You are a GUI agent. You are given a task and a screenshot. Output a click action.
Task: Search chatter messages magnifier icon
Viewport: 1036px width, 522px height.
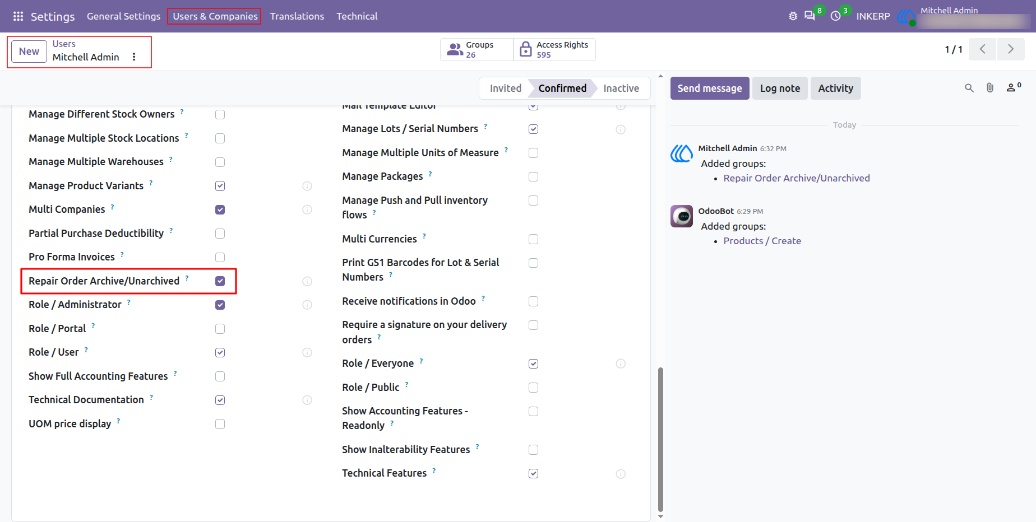(969, 88)
